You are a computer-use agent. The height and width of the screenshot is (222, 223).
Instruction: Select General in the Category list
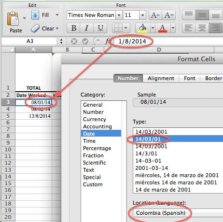tap(101, 105)
